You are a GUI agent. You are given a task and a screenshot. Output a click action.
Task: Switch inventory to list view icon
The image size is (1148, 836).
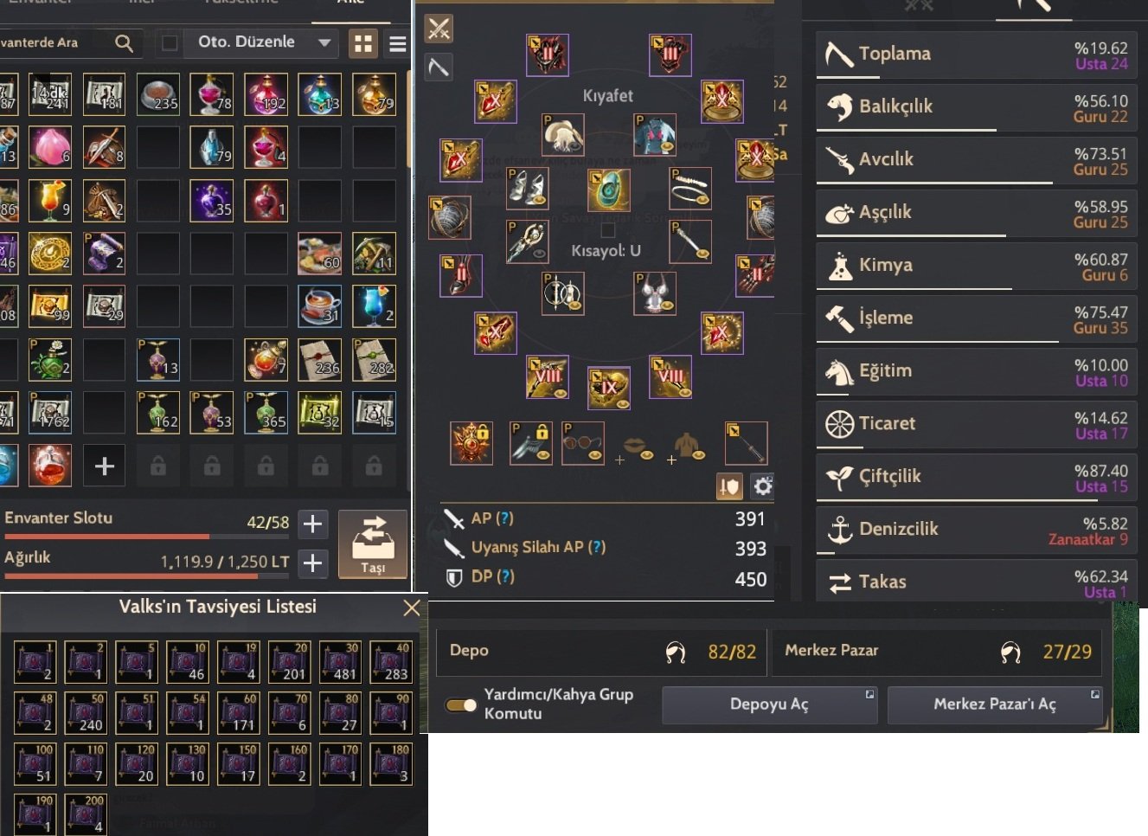coord(398,43)
